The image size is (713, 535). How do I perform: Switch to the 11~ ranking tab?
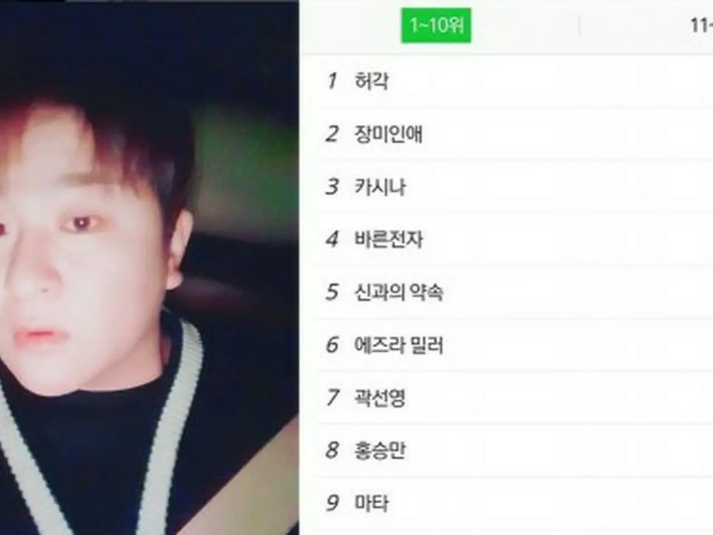701,25
